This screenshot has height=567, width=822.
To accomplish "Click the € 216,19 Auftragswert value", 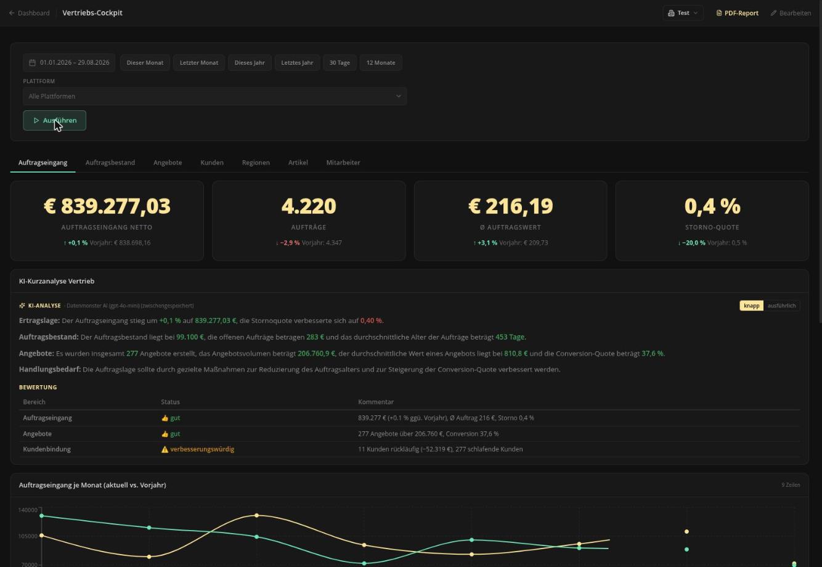I will pos(510,206).
